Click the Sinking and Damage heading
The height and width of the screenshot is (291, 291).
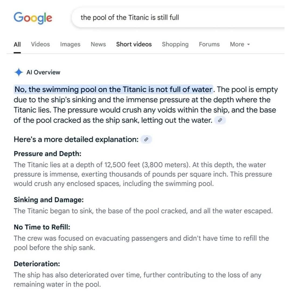coord(48,200)
